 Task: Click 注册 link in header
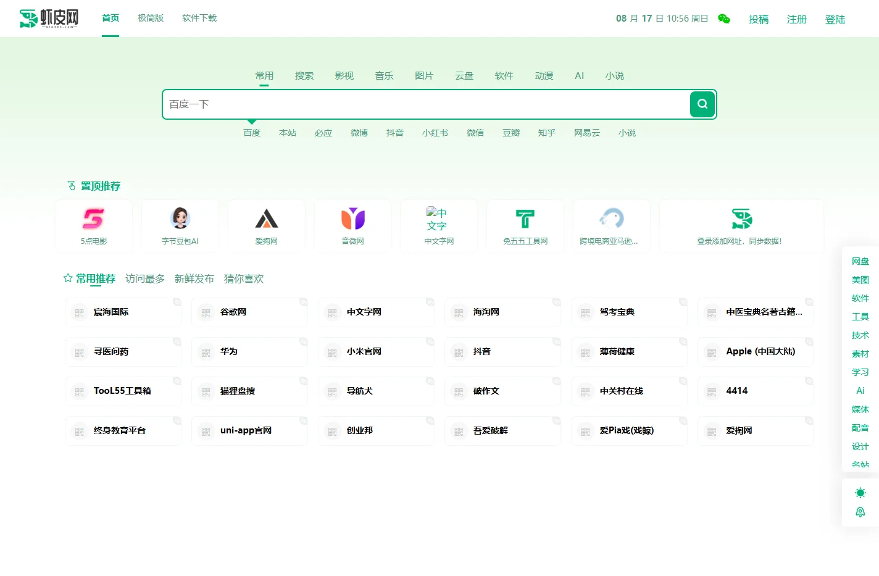tap(797, 19)
